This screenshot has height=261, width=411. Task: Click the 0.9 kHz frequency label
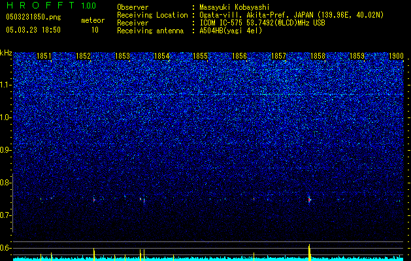click(x=5, y=150)
